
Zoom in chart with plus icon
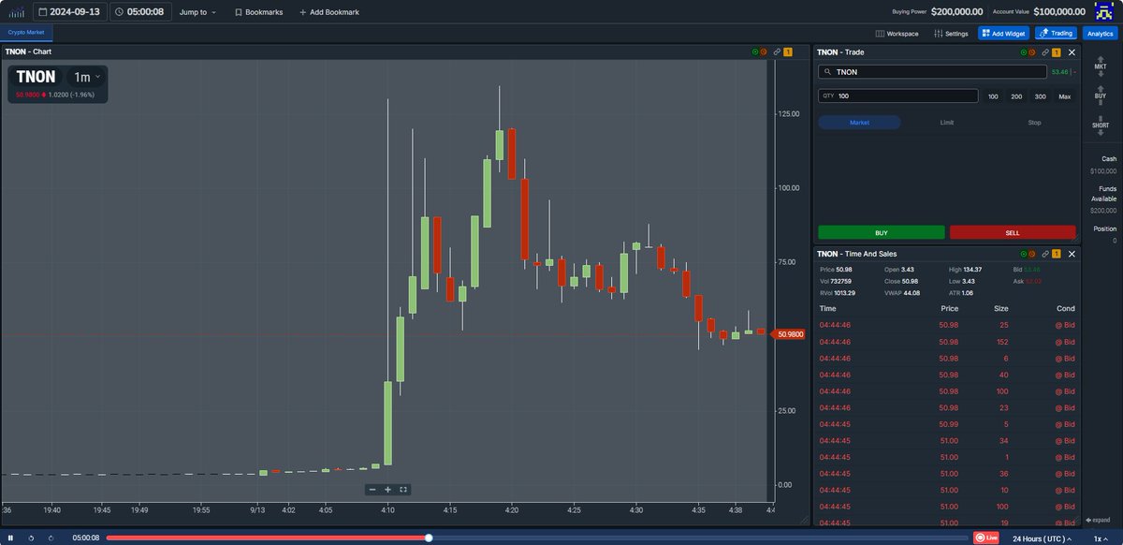pos(387,490)
